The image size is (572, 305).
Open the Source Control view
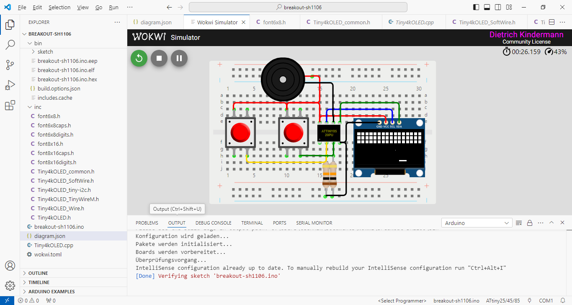coord(10,65)
